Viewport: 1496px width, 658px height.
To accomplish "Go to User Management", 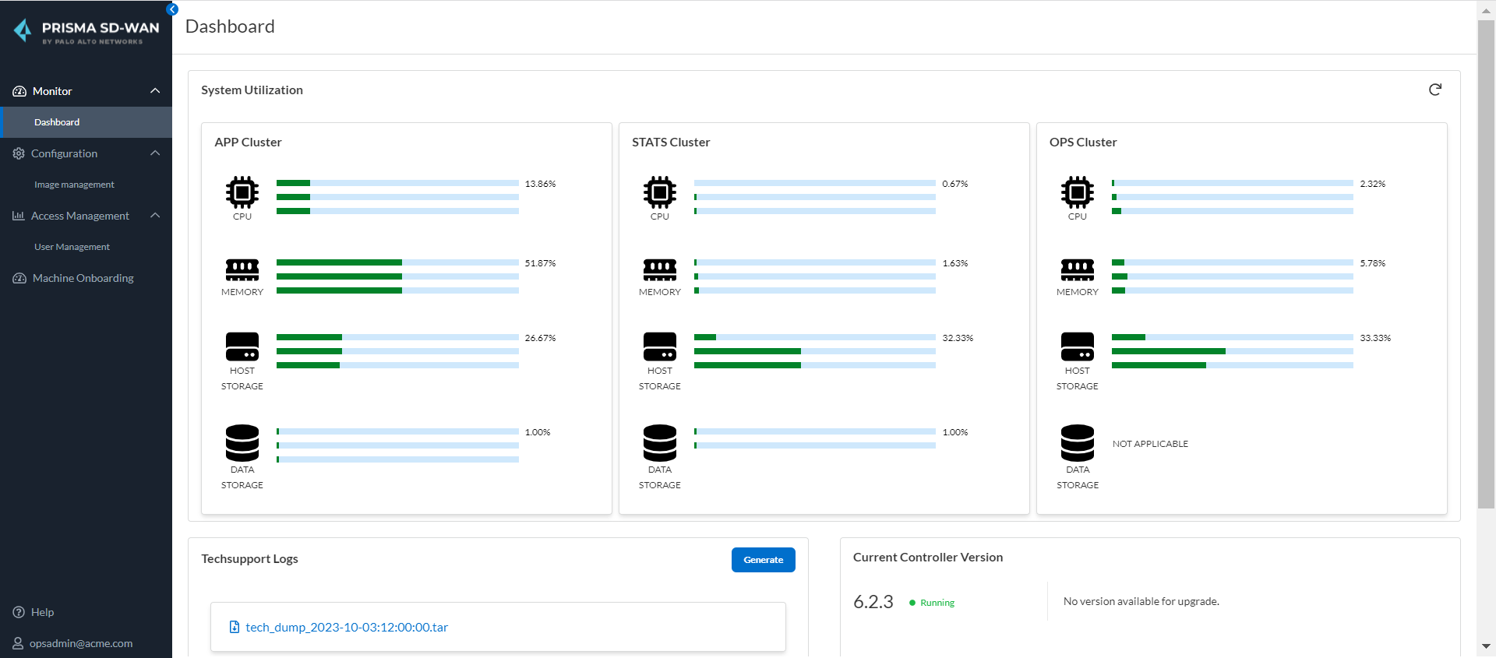I will coord(72,247).
